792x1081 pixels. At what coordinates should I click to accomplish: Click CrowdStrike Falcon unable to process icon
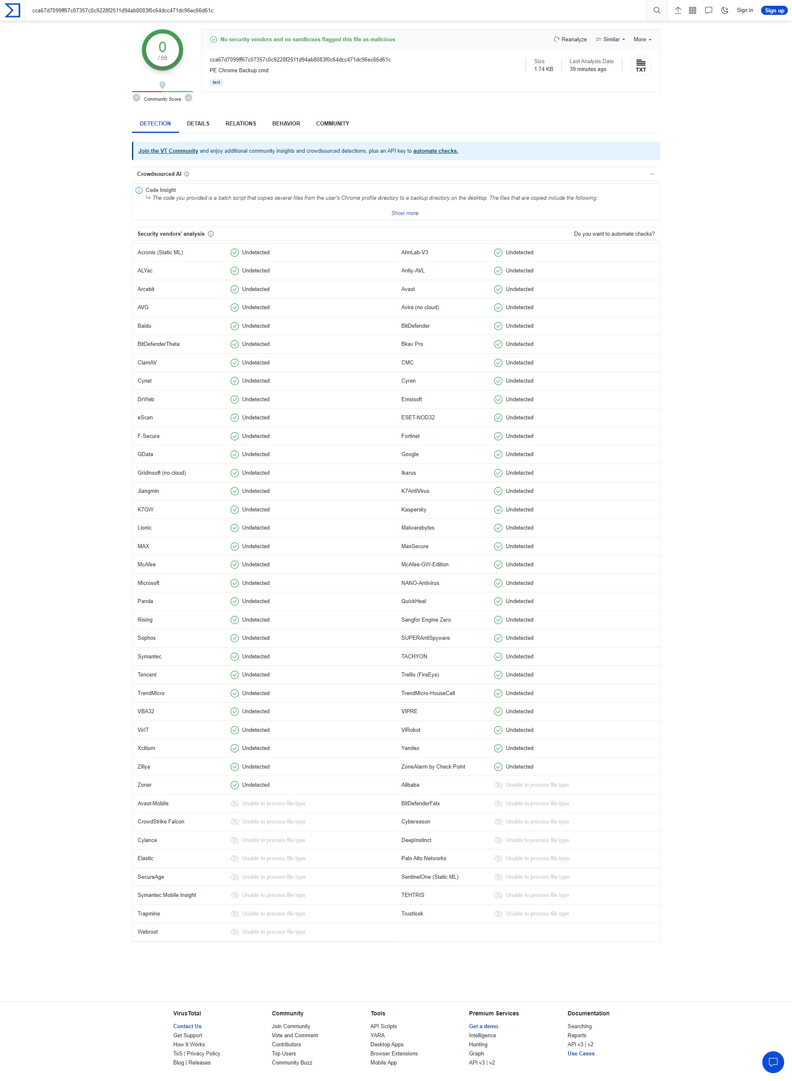tap(234, 822)
